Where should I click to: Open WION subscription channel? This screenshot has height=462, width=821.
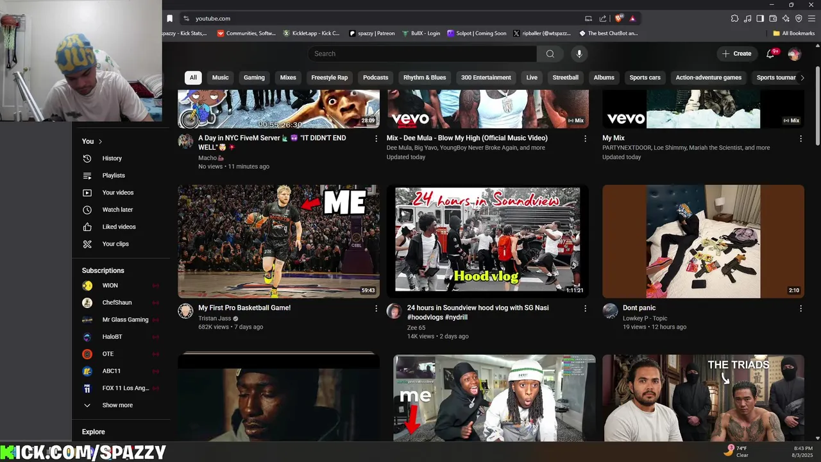pos(110,286)
